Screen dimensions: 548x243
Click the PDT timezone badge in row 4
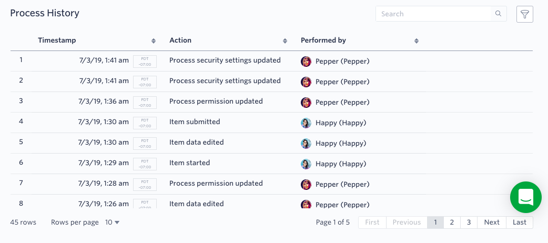145,123
